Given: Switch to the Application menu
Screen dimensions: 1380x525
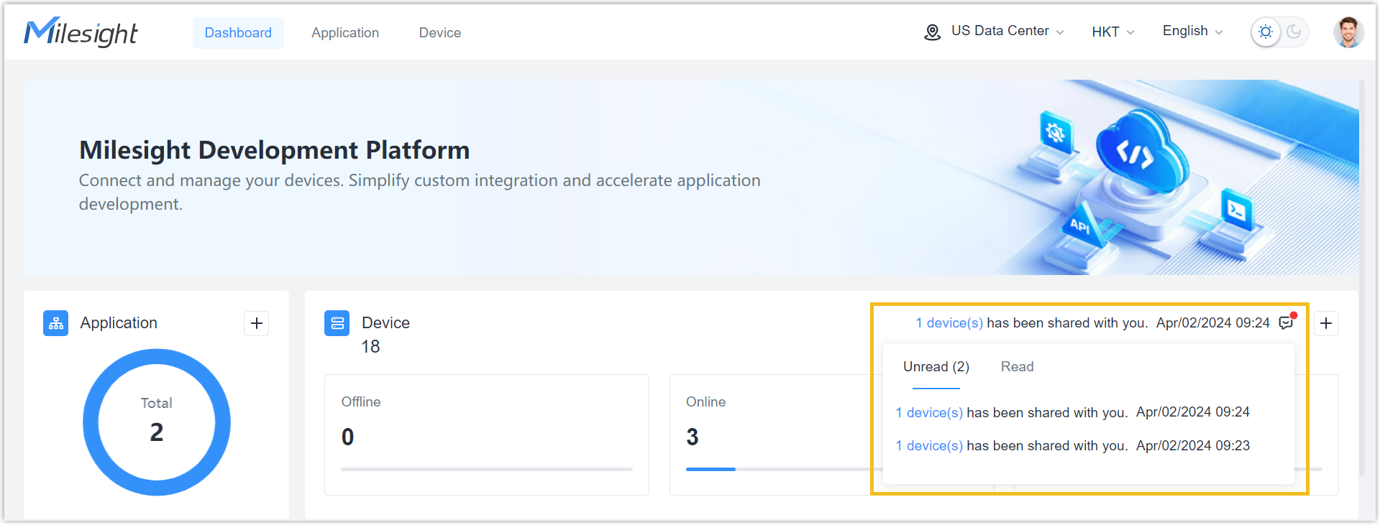Looking at the screenshot, I should tap(345, 33).
